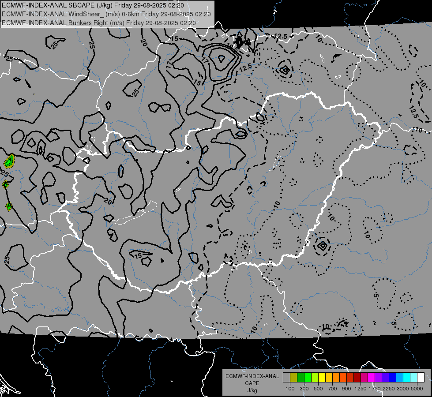
Task: Pick the bright green legend swatch
Action: coord(308,378)
